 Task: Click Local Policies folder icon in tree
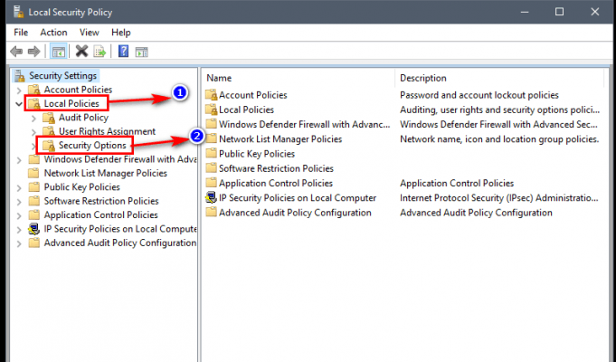click(x=34, y=104)
